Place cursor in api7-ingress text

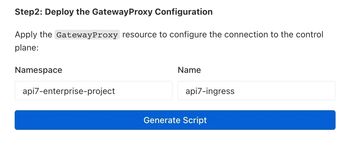(x=210, y=91)
